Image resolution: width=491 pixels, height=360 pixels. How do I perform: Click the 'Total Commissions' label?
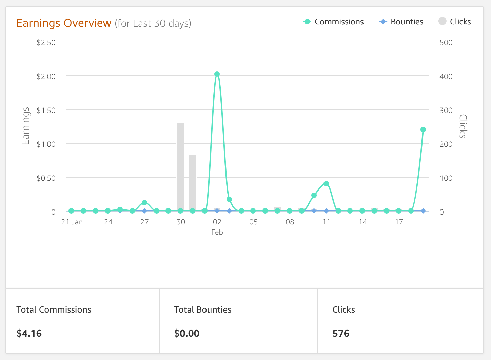[54, 309]
